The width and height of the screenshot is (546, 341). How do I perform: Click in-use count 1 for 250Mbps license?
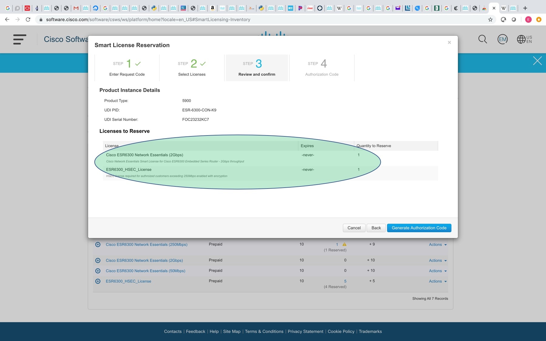click(337, 245)
